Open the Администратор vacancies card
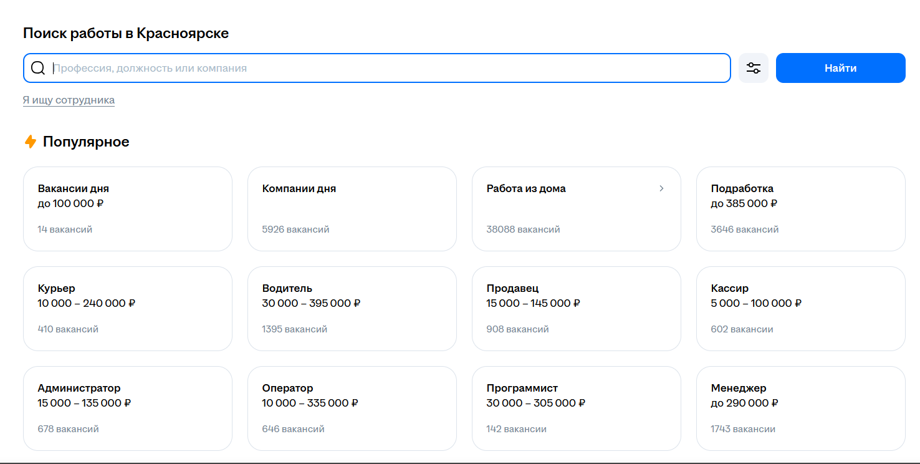Image resolution: width=920 pixels, height=464 pixels. [128, 408]
